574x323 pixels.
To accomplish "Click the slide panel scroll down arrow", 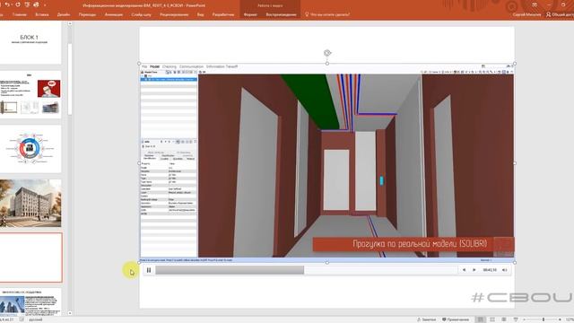I will tap(70, 313).
